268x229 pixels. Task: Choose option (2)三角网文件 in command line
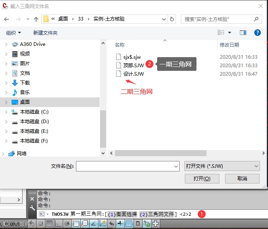157,214
